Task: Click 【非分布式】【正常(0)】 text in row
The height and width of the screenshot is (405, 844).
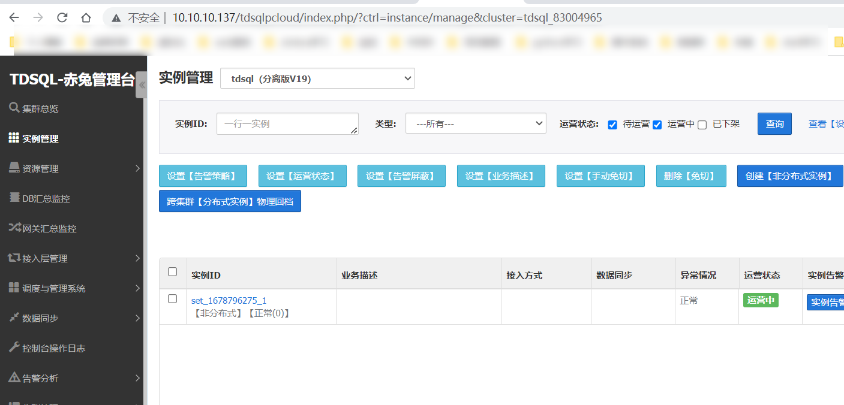Action: [241, 313]
